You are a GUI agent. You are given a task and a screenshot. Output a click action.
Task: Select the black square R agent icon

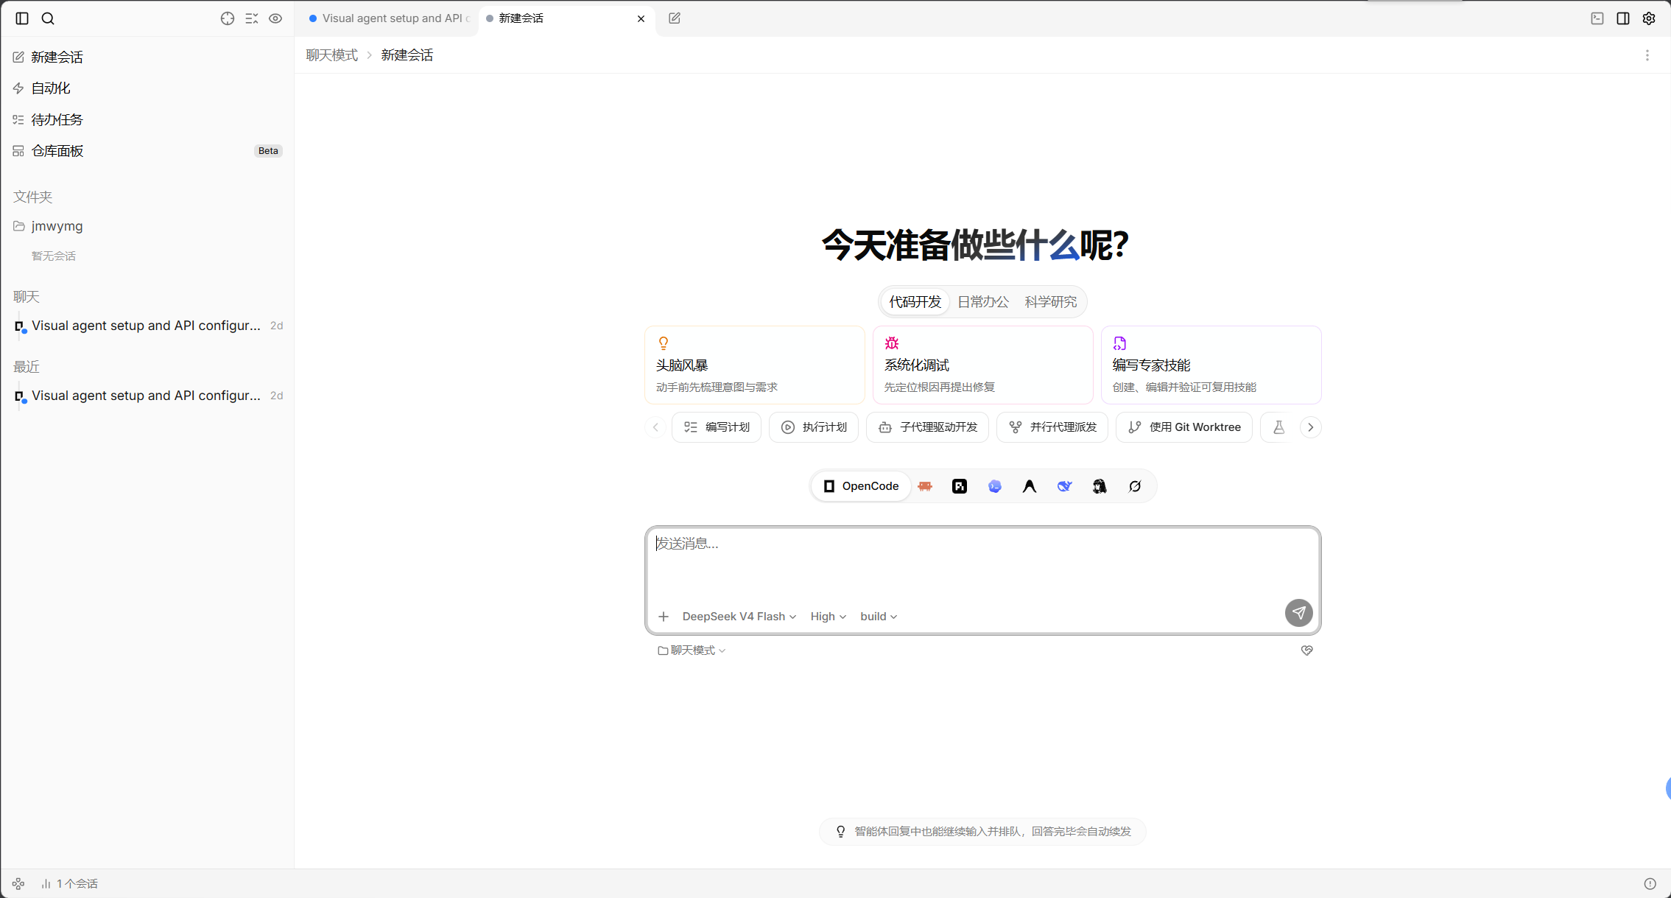[x=960, y=486]
